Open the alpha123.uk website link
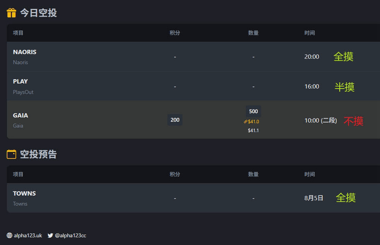The width and height of the screenshot is (380, 245). 27,235
